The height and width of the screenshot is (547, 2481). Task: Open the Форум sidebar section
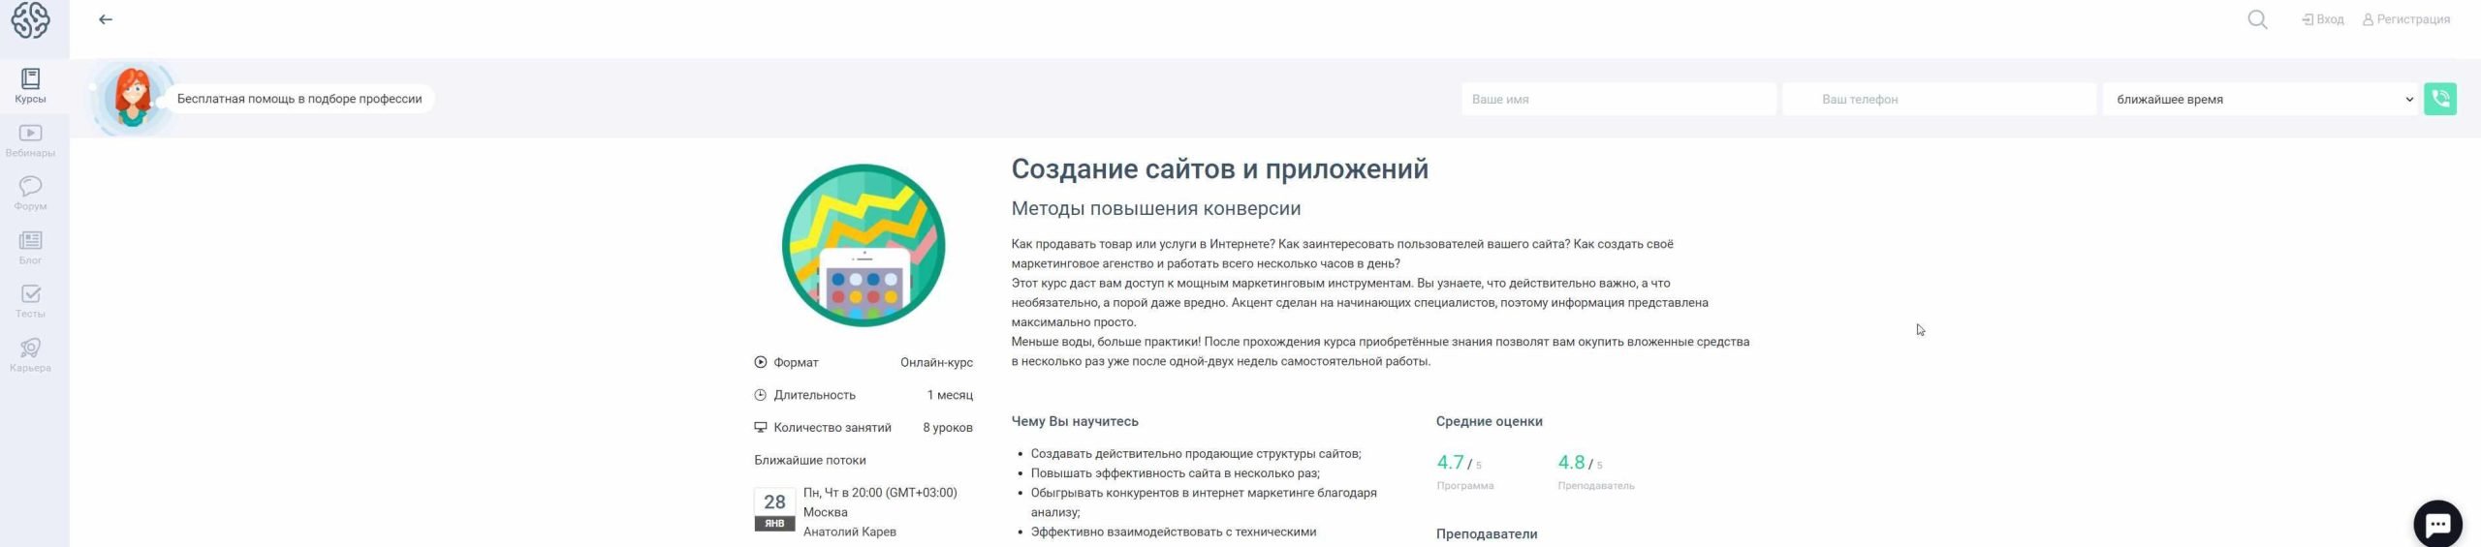(x=30, y=193)
